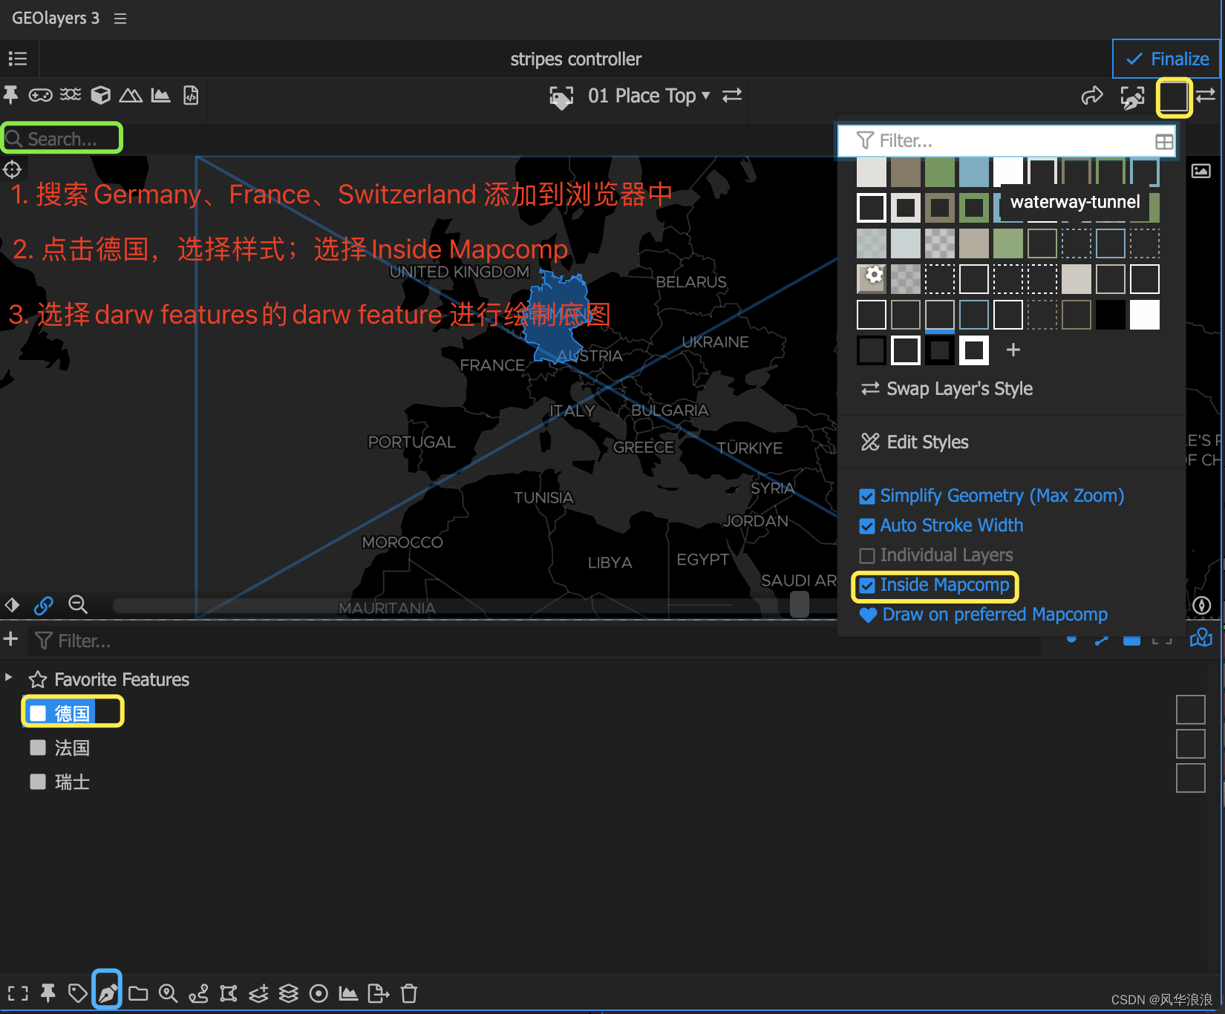1225x1014 pixels.
Task: Select the solid light-blue style swatch in the top row
Action: pos(973,171)
